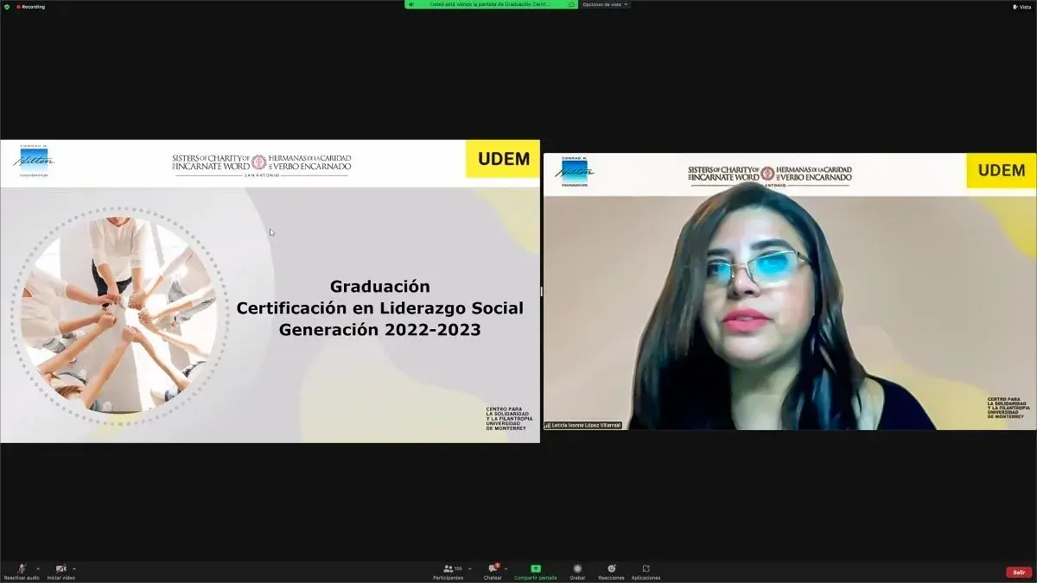This screenshot has width=1037, height=583.
Task: Expand the chat options chevron
Action: tap(507, 567)
